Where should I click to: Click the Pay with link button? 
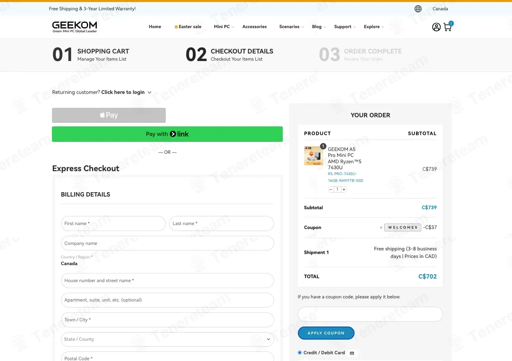click(x=167, y=134)
